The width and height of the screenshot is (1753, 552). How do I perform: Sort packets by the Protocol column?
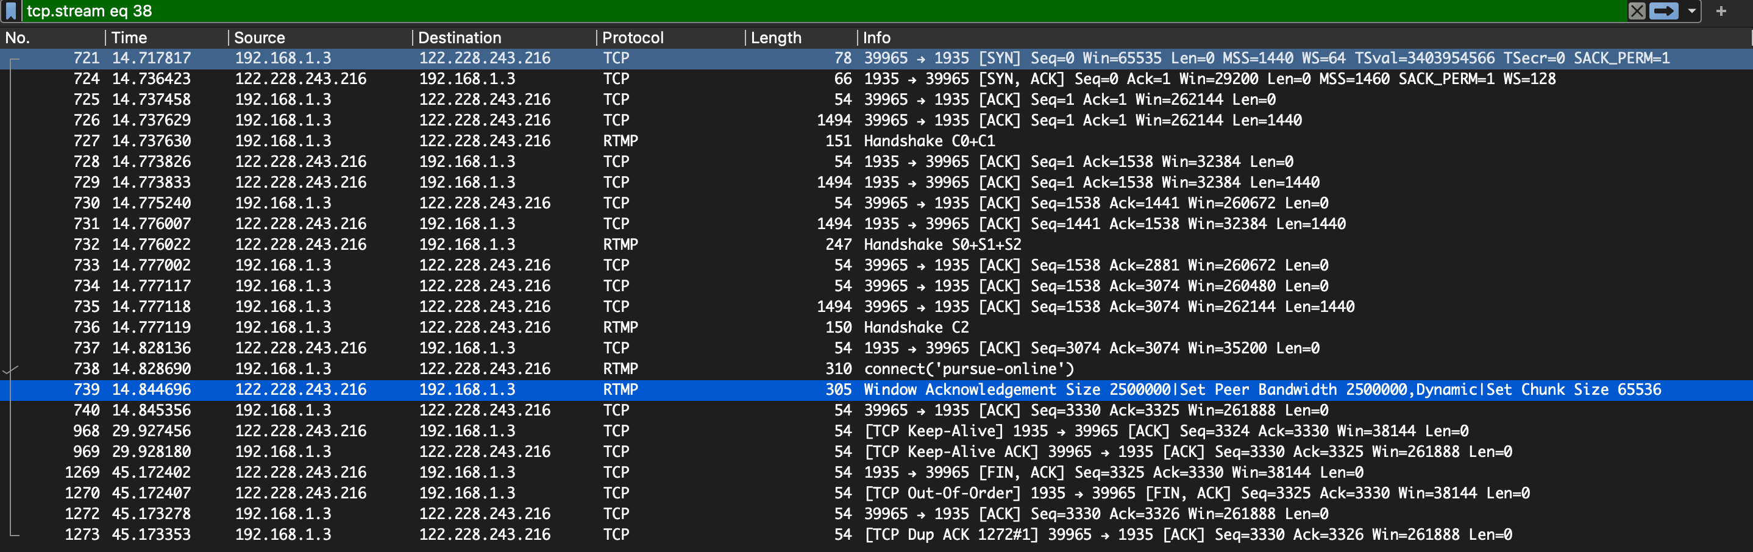[x=633, y=37]
